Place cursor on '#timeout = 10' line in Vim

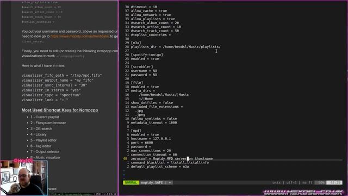(144, 7)
